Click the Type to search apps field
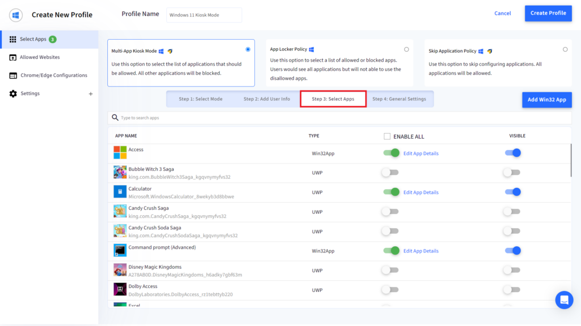Screen dimensions: 581x326 pos(339,118)
